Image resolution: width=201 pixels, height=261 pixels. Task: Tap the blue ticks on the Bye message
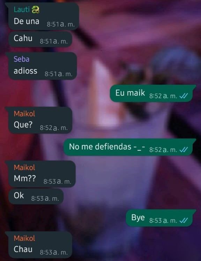click(184, 221)
